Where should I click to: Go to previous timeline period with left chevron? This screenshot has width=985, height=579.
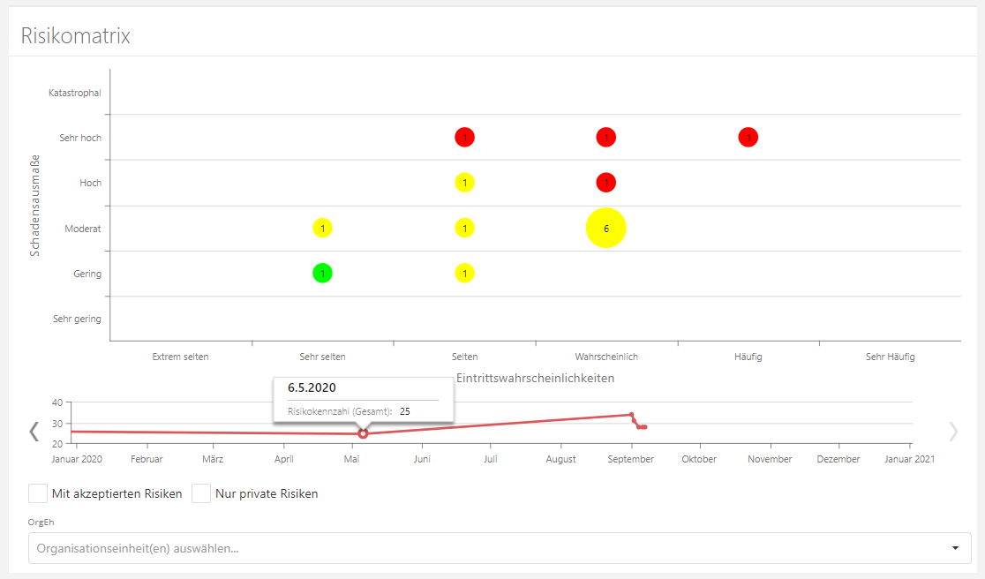[34, 431]
